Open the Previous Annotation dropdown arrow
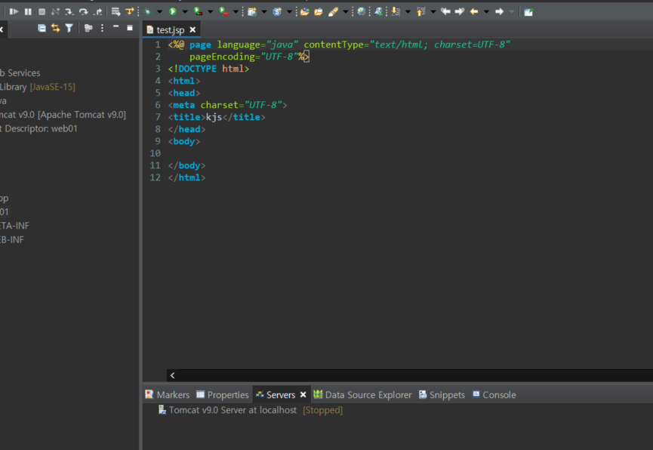The height and width of the screenshot is (450, 653). pos(433,11)
